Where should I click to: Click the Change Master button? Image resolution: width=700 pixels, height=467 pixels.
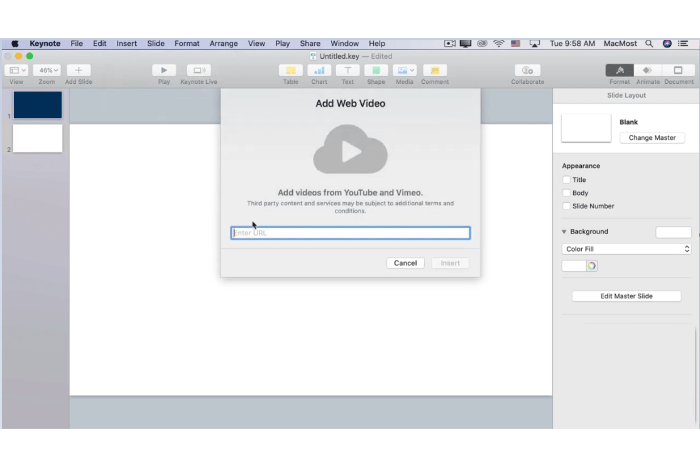(652, 138)
